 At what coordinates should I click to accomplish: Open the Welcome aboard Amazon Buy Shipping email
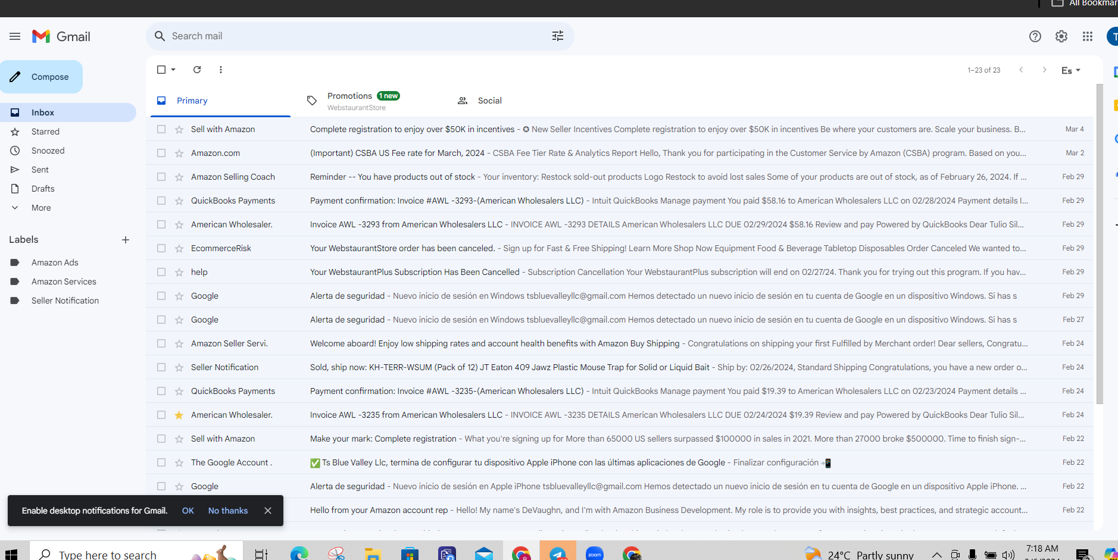[x=619, y=343]
